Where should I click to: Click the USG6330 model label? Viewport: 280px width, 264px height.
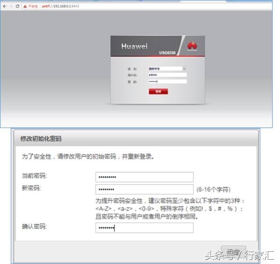point(167,53)
